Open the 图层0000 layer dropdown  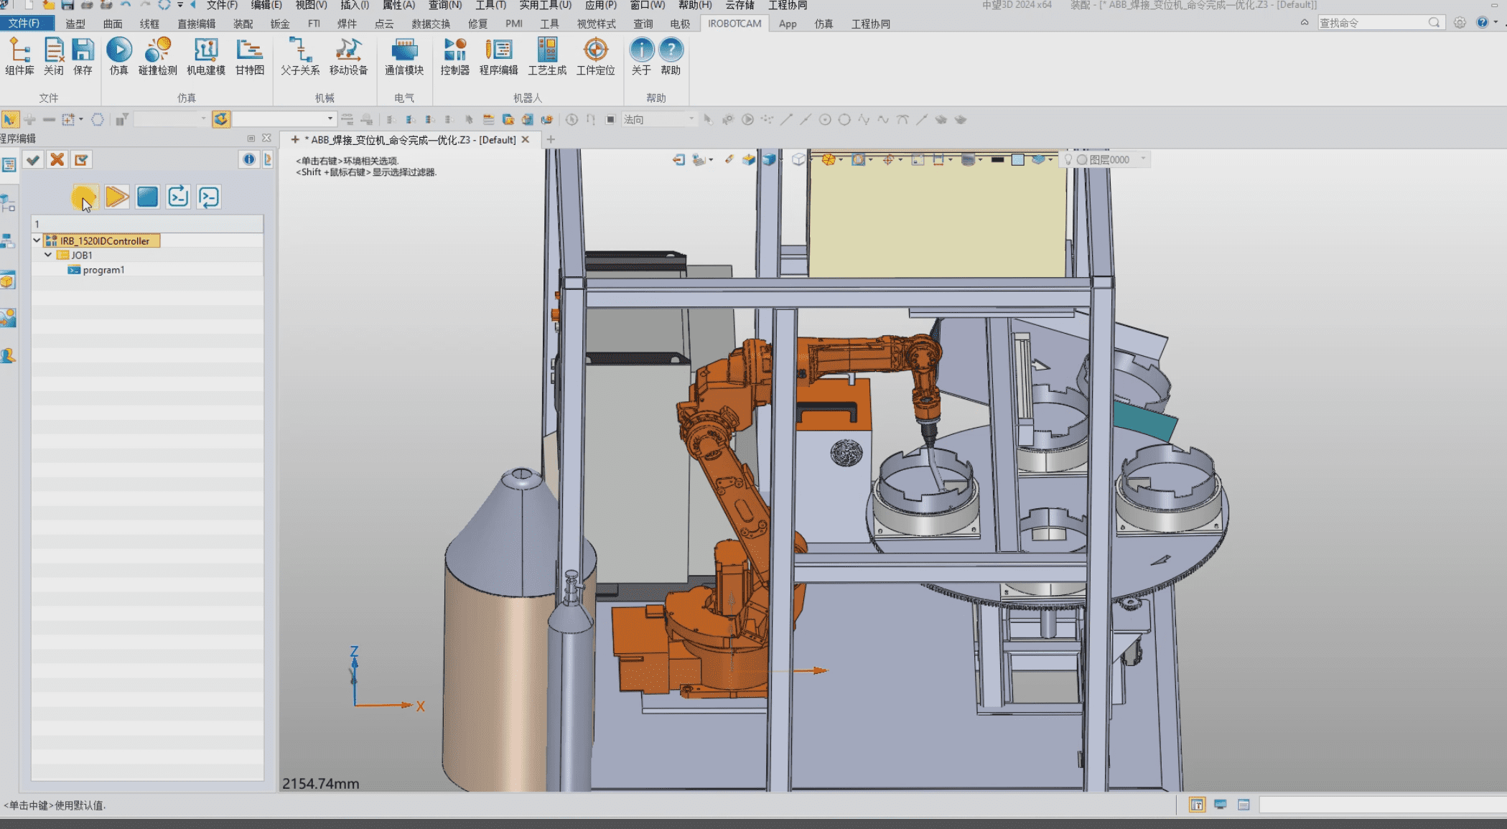coord(1143,159)
